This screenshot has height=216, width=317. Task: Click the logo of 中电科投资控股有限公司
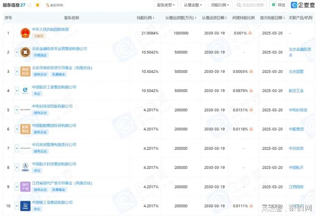coord(25,110)
